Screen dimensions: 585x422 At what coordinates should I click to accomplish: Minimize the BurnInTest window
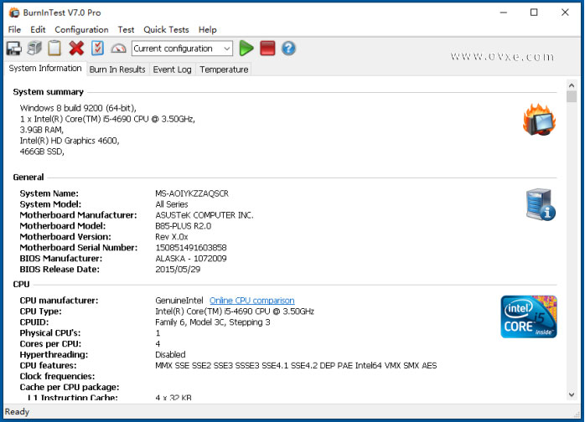(504, 13)
